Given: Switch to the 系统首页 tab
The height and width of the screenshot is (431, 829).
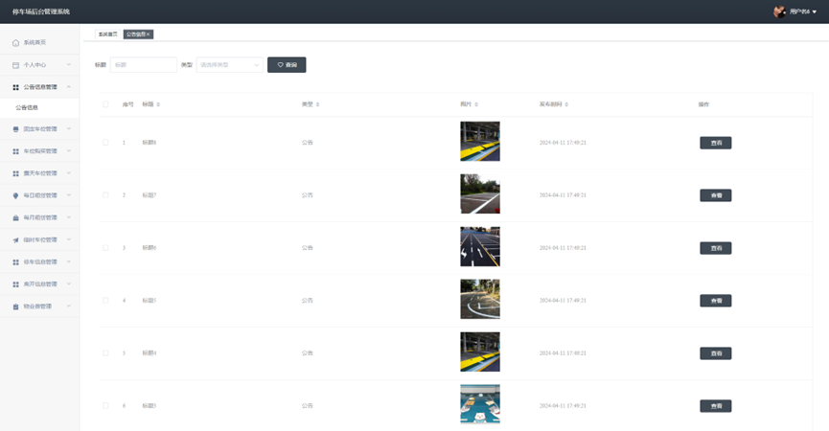Looking at the screenshot, I should [108, 34].
